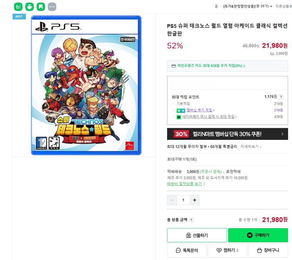
Task: Open the Naver Blog share icon
Action: 18,6
